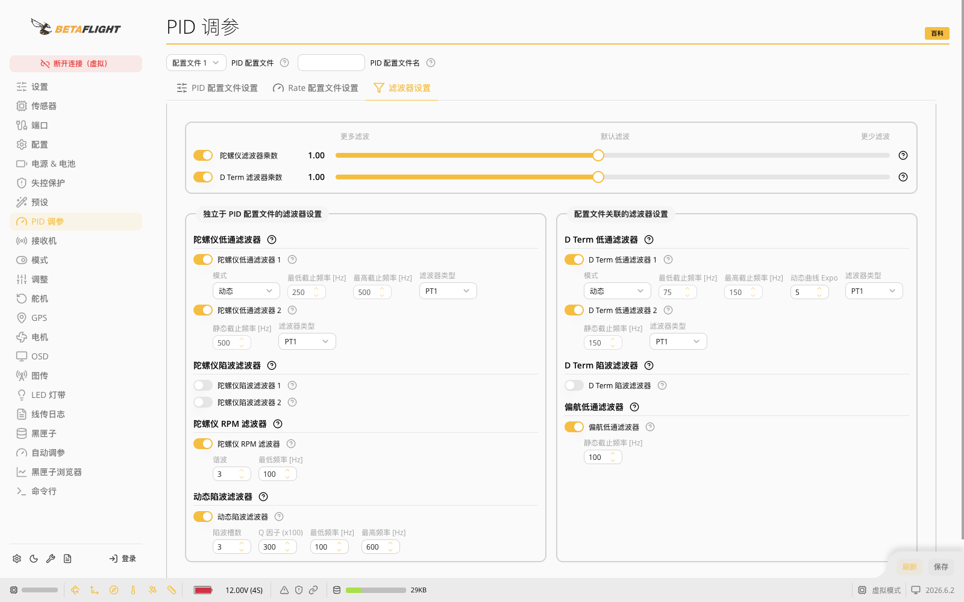Enable D Term 陷波滤波器 switch

click(x=574, y=385)
